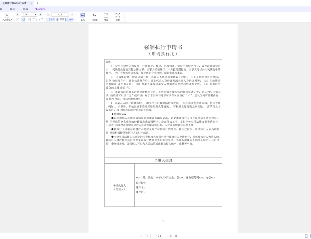Rotate page clockwise
311x239 pixels.
41,20
